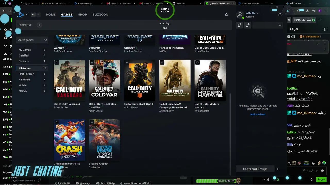Viewport: 330px width, 185px height.
Task: Show Favorites game filter
Action: pos(32,61)
